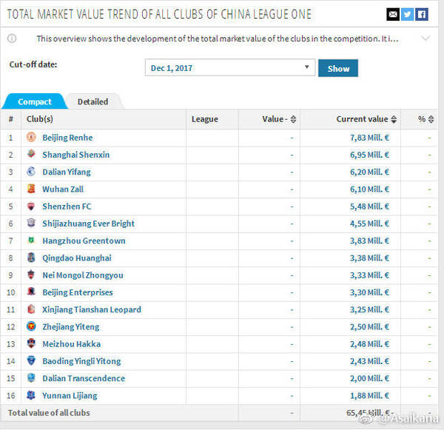Click the email share icon

pyautogui.click(x=393, y=14)
